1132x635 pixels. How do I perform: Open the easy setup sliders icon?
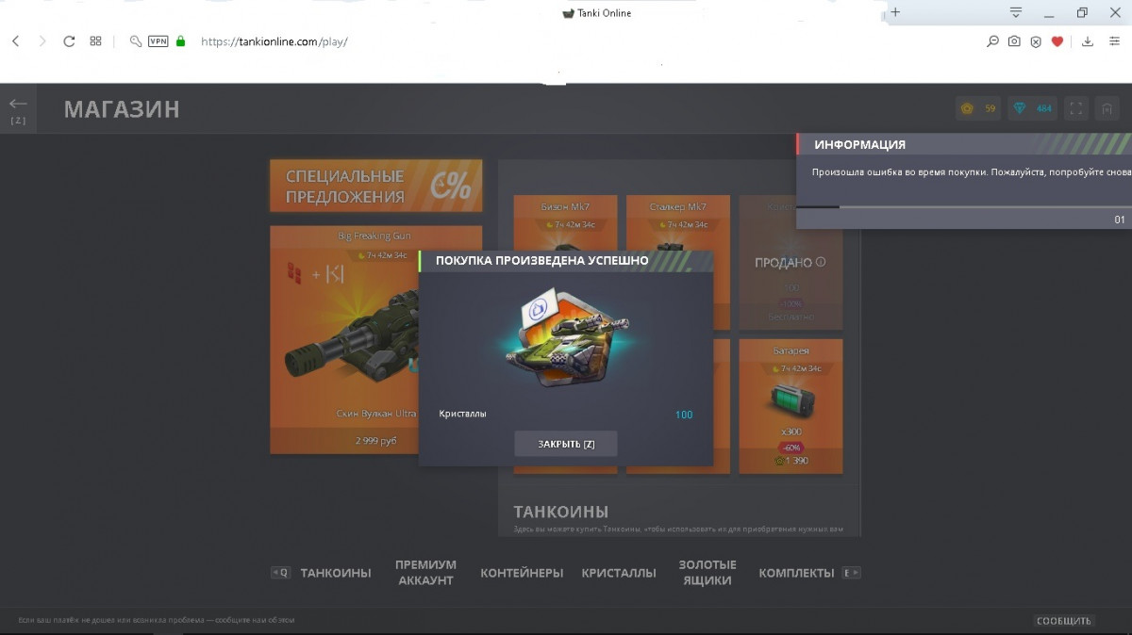[x=1114, y=41]
